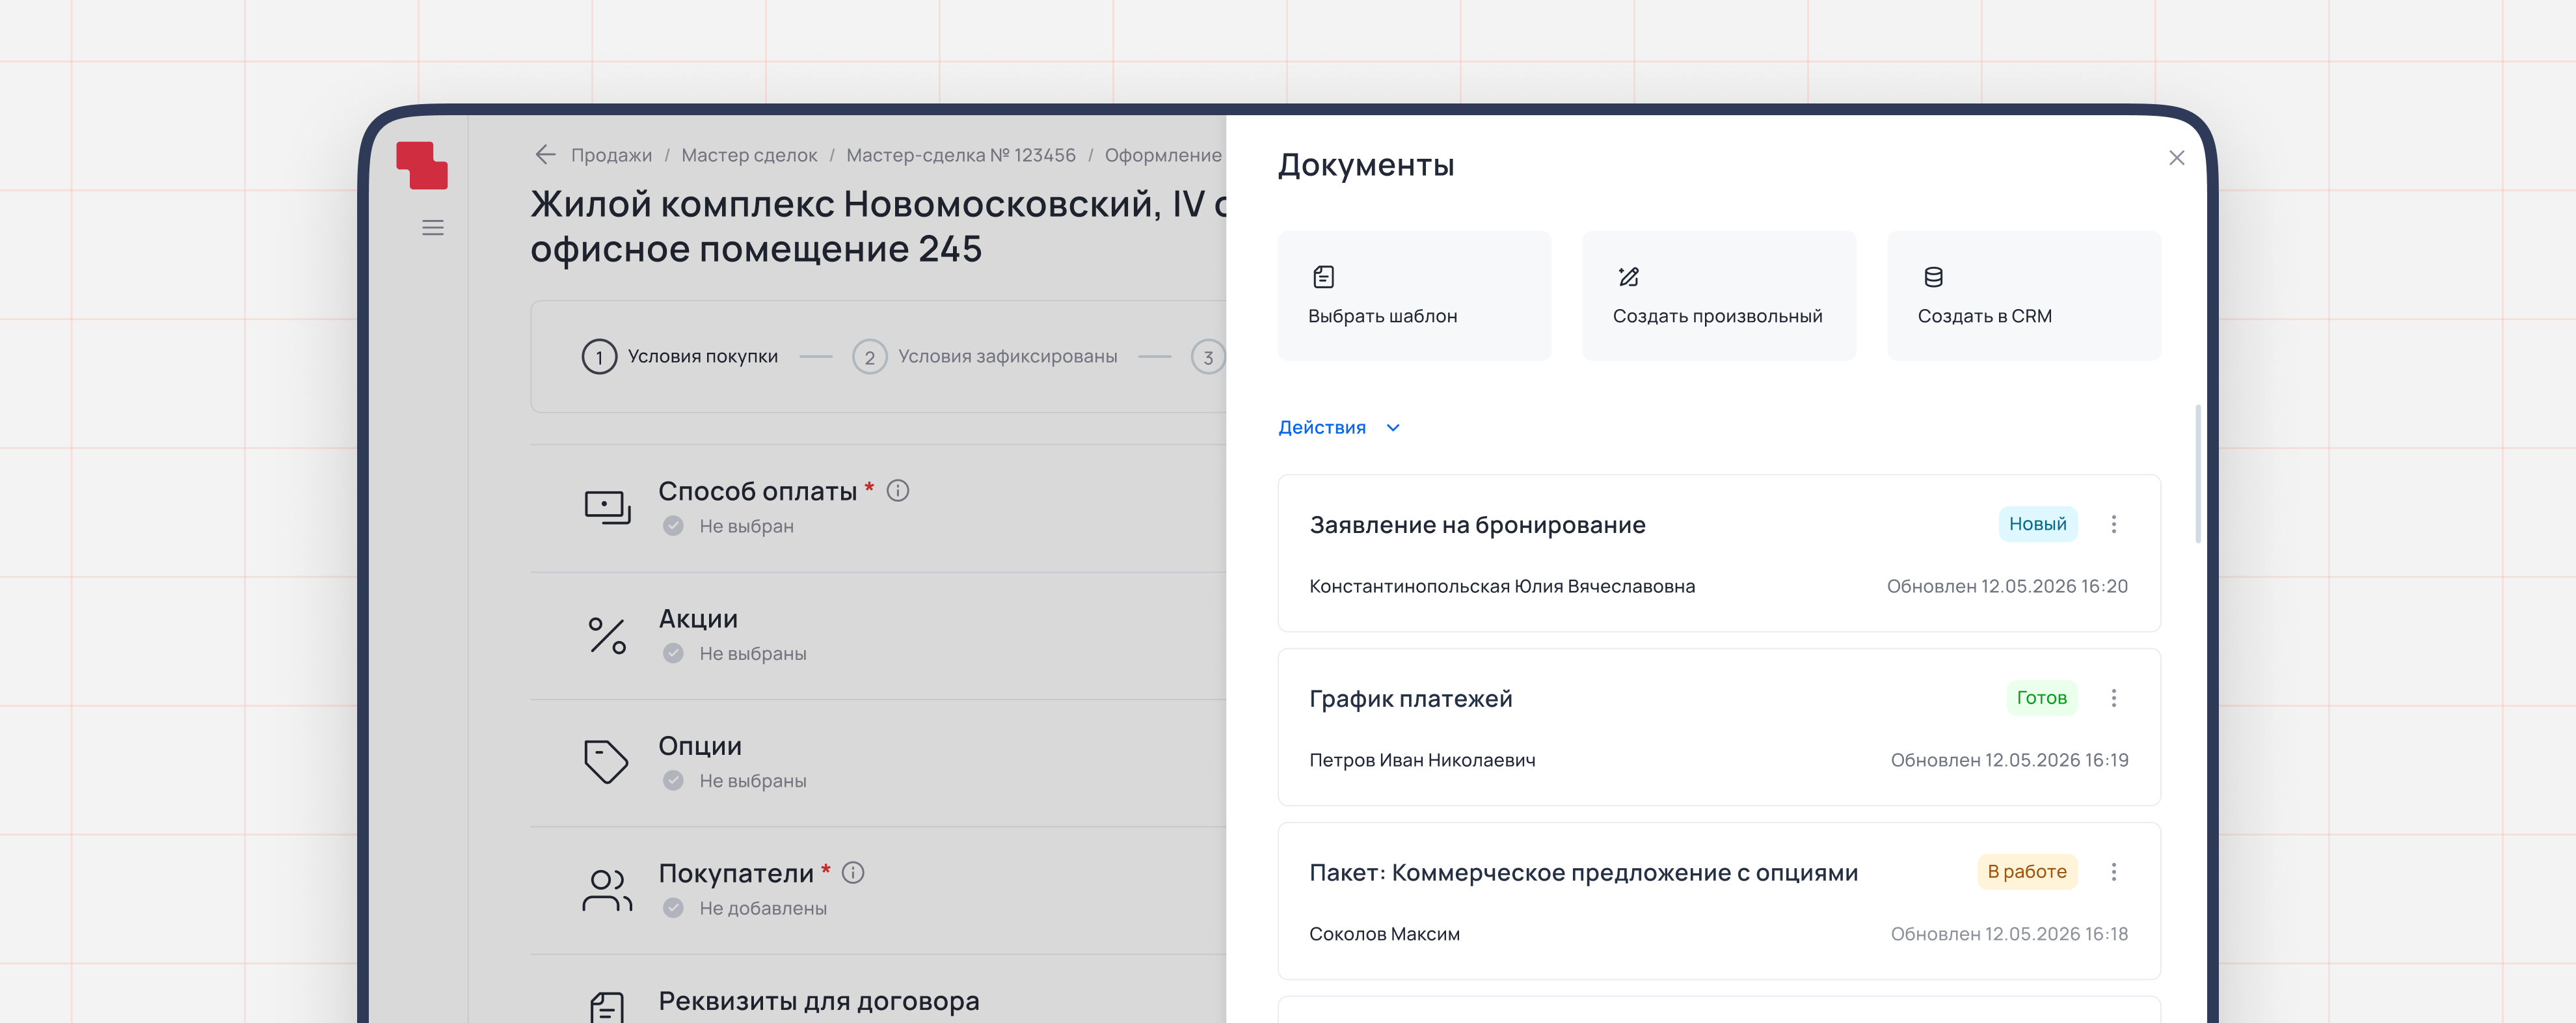Click the info icon next to Способ оплаты
The width and height of the screenshot is (2576, 1023).
point(897,491)
